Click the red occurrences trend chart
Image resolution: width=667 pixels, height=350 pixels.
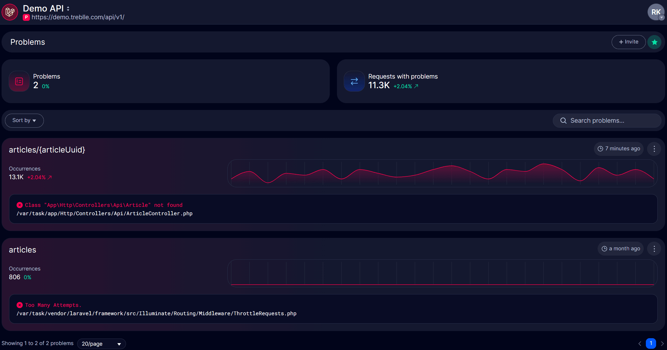click(x=442, y=173)
